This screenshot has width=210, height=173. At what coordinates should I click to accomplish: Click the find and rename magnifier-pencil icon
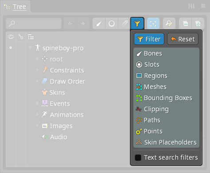169,24
